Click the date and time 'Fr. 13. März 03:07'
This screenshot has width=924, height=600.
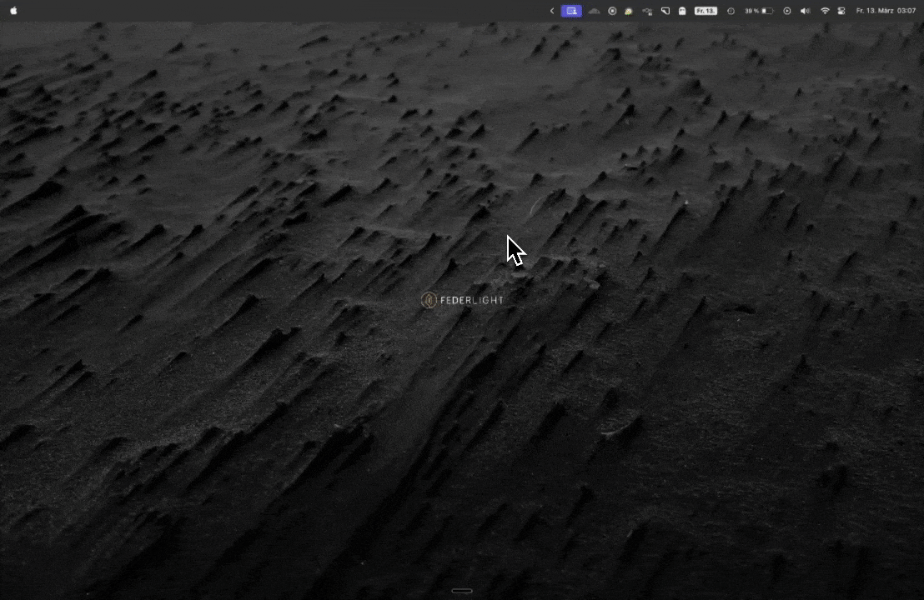tap(886, 11)
